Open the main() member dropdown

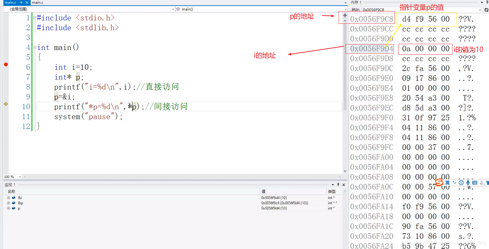click(x=346, y=9)
